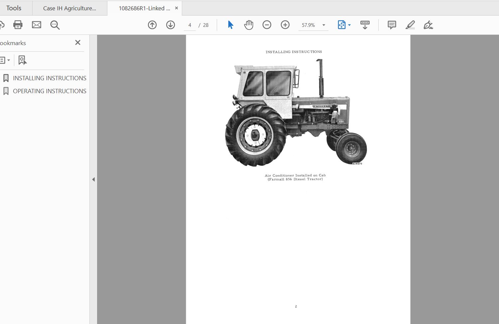Viewport: 499px width, 324px height.
Task: Close the 1082686R1-Linked document tab
Action: coord(177,8)
